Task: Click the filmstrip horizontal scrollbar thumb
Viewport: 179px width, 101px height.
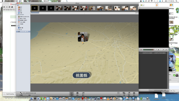Action: [35, 13]
